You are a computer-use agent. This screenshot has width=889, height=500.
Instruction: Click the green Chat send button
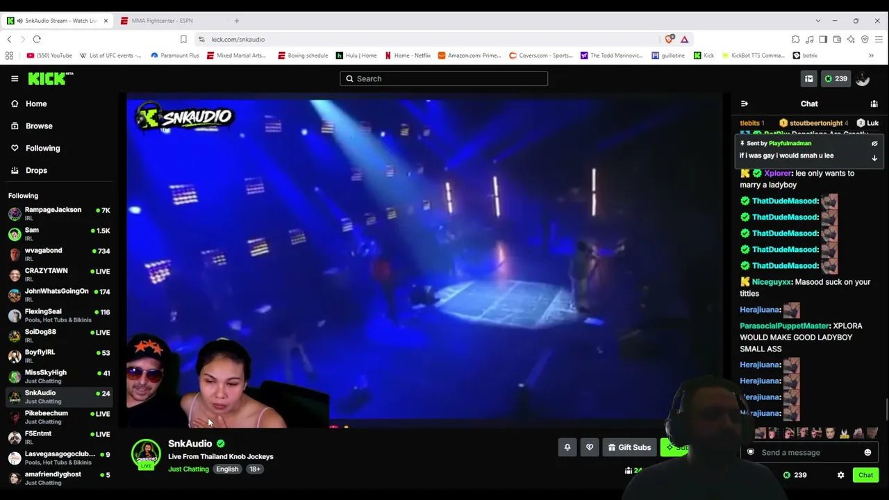(x=865, y=475)
